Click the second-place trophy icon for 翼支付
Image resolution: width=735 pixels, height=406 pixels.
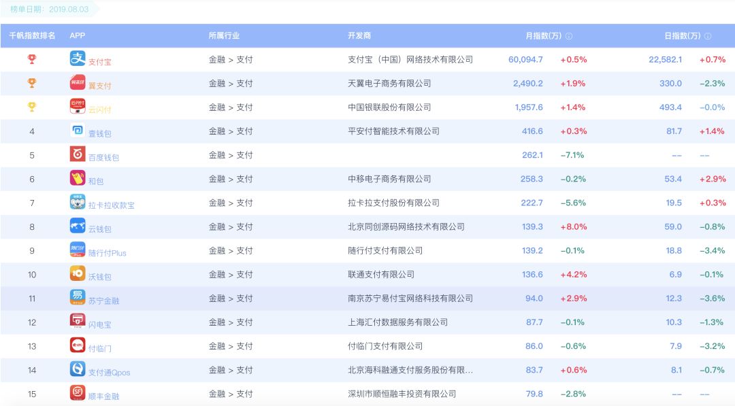(x=32, y=83)
